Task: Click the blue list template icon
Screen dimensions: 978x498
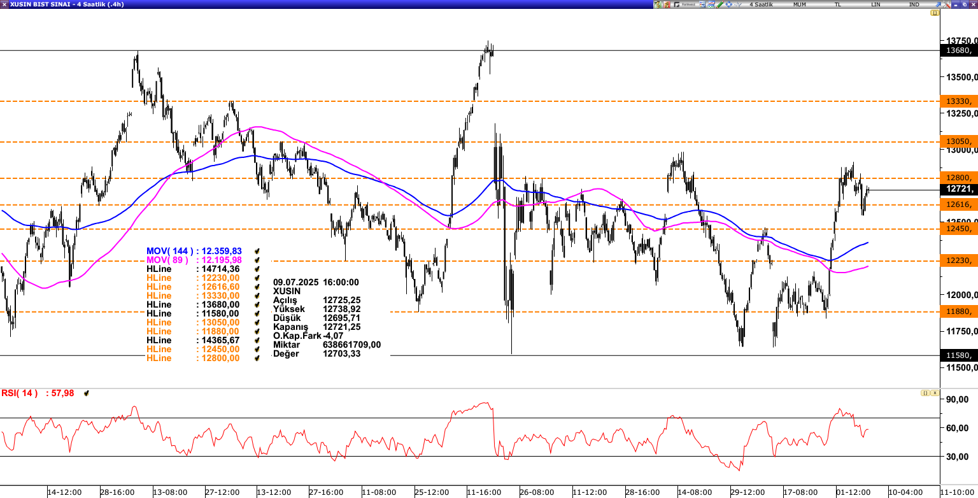Action: pos(702,4)
